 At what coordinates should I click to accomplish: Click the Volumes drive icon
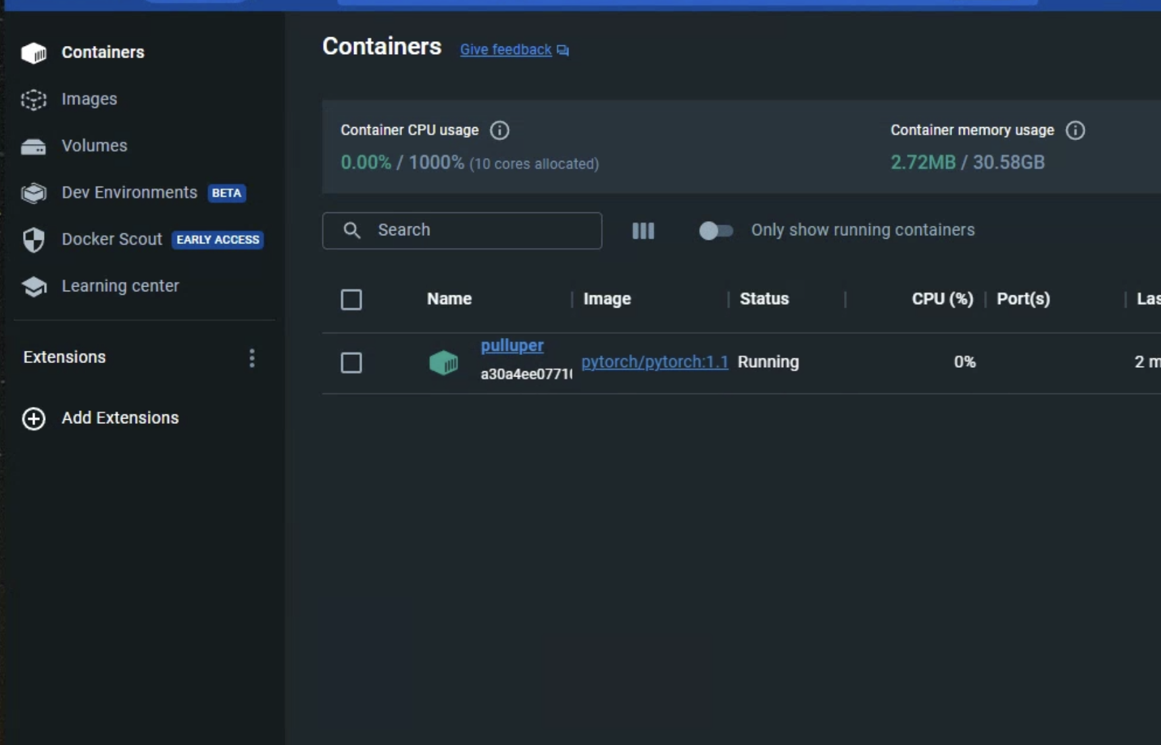(34, 146)
